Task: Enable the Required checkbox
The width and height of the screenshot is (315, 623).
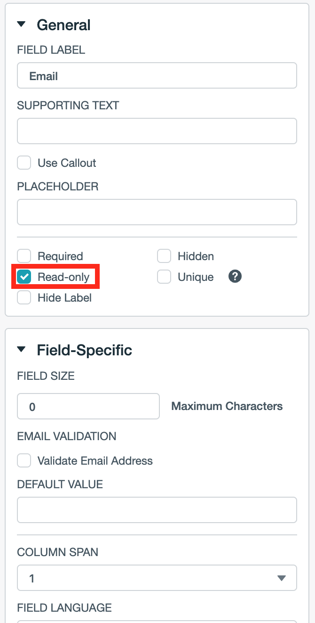Action: [x=24, y=256]
